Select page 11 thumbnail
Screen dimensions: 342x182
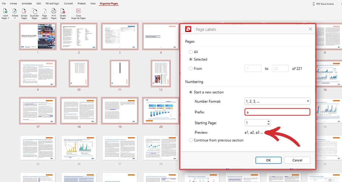[120, 73]
